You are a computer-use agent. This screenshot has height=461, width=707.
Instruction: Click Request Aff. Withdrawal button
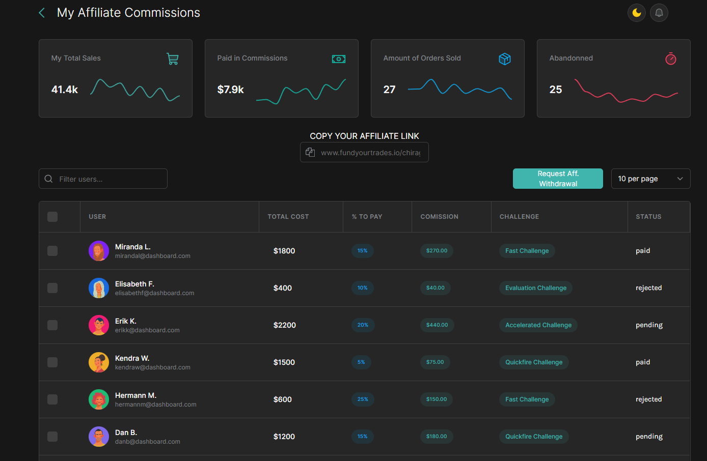pos(558,179)
